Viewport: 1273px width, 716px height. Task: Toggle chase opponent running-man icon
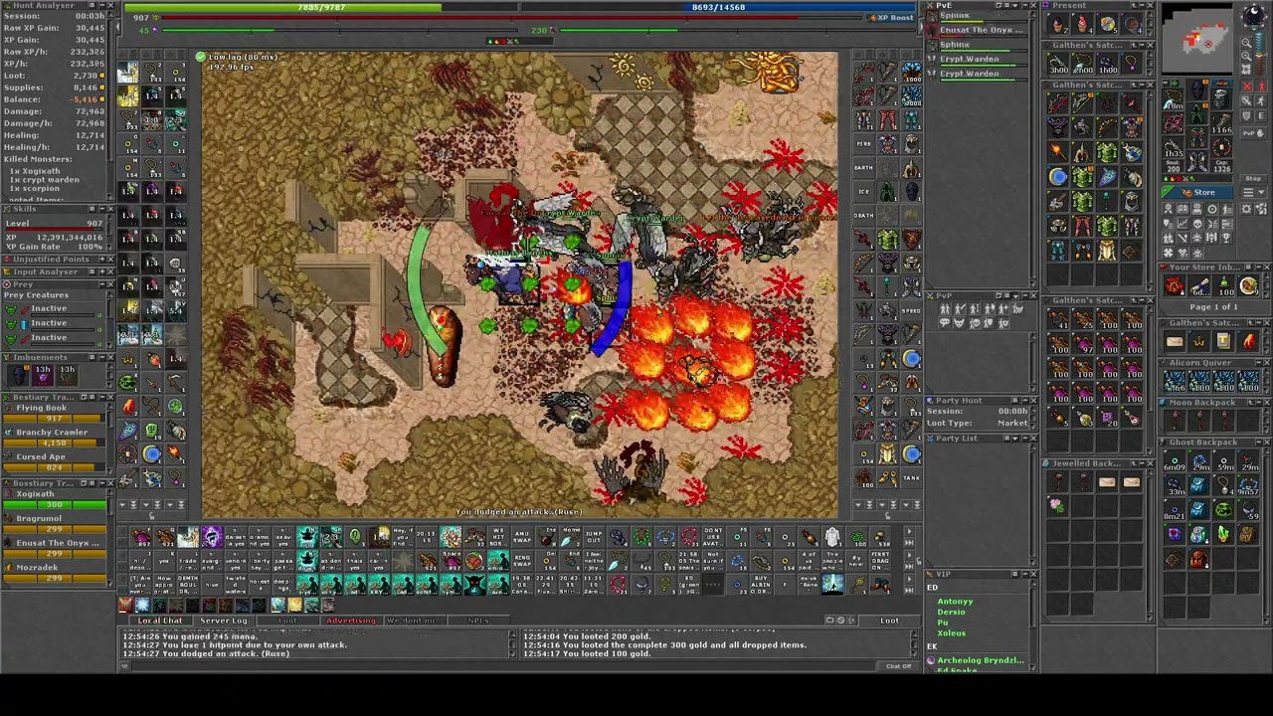1262,100
